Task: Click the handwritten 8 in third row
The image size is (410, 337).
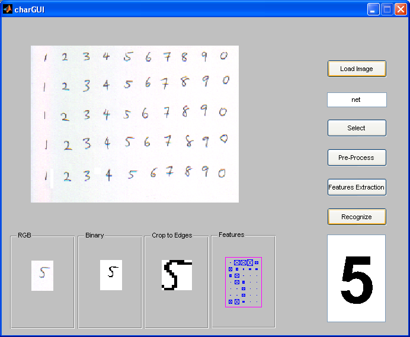Action: (185, 111)
